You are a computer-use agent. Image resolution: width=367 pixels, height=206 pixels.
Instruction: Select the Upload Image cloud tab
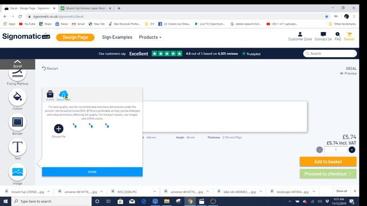tap(64, 96)
